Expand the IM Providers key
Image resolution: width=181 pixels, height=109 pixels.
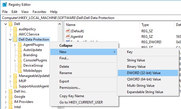[x=6, y=102]
